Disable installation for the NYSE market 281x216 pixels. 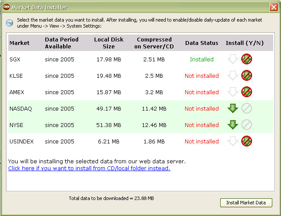tap(247, 125)
